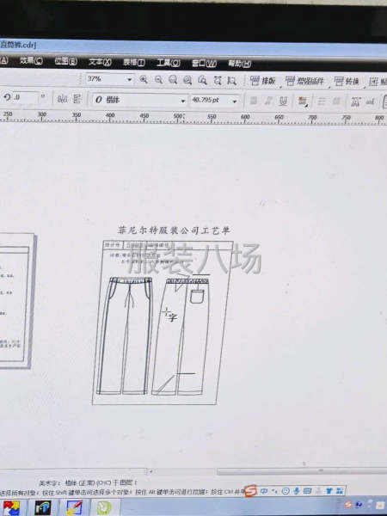Screen dimensions: 387x516
Task: Click the zoom in magnifier icon
Action: 144,79
